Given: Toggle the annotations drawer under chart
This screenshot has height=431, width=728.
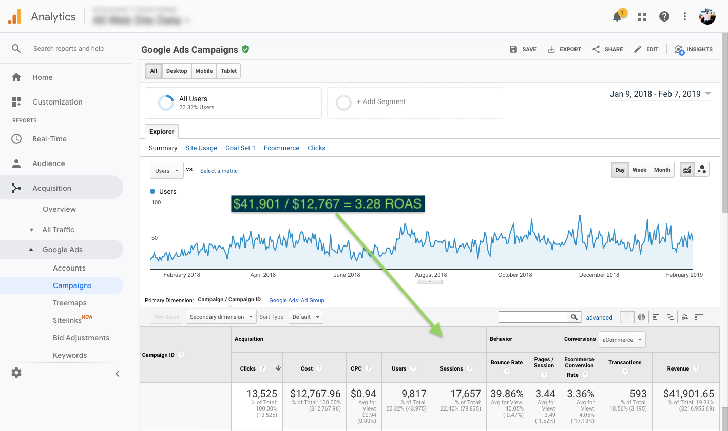Looking at the screenshot, I should (430, 282).
